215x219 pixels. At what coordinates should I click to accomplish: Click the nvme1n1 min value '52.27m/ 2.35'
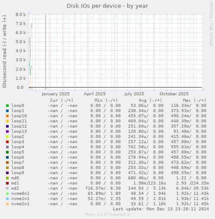click(104, 199)
